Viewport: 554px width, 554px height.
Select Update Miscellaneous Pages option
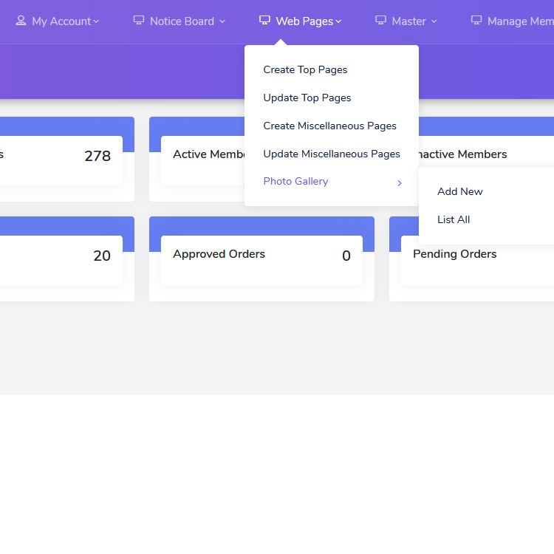click(x=332, y=154)
